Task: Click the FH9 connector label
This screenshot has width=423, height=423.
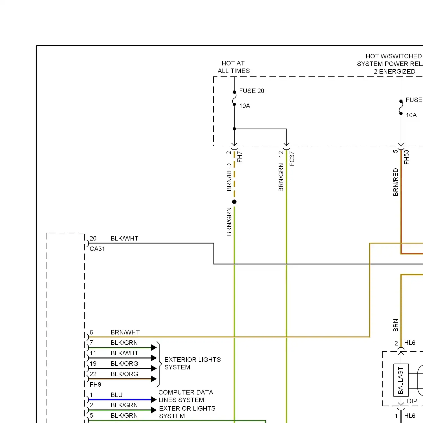Action: [x=95, y=384]
